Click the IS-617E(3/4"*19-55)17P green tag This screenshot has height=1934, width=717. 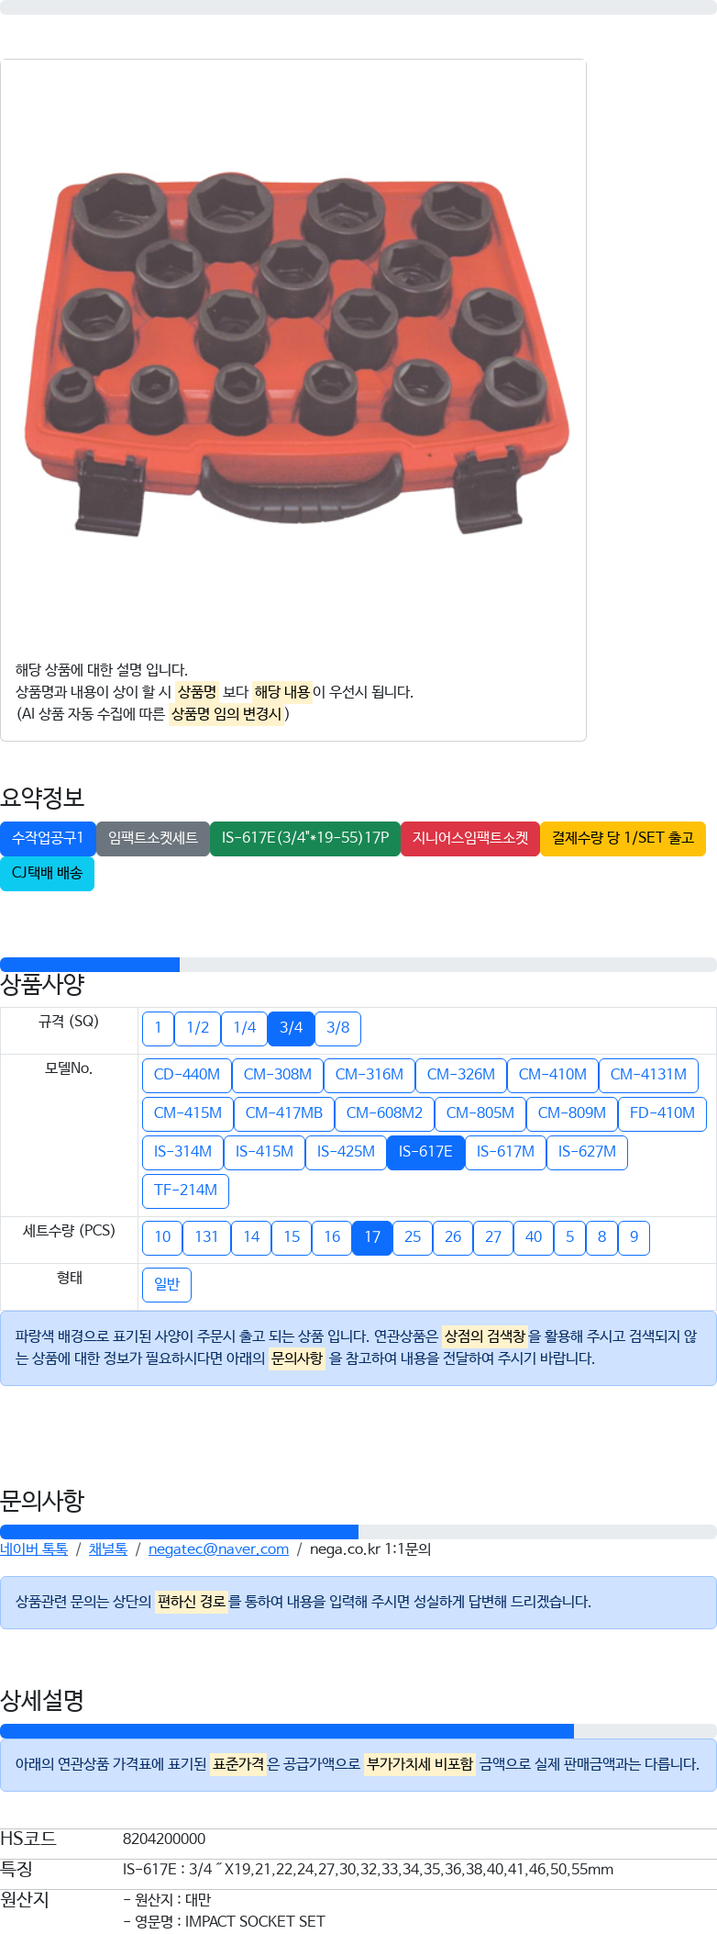(x=305, y=839)
